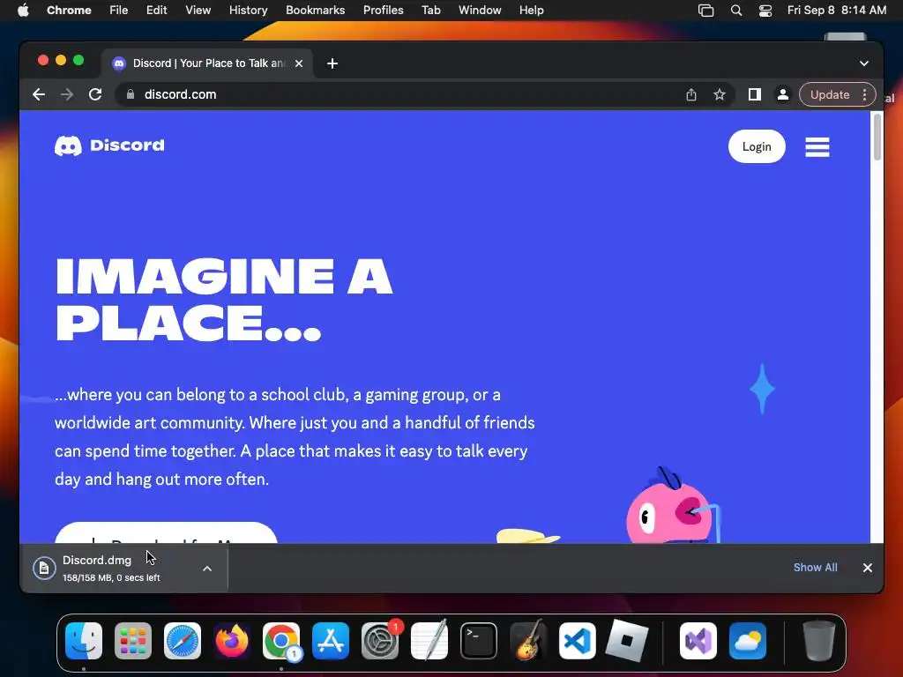
Task: Open Launchpad from the dock
Action: click(133, 641)
